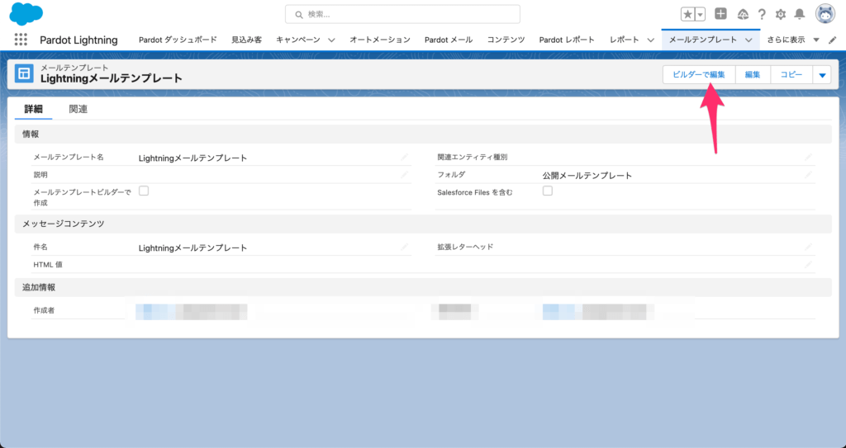Viewport: 846px width, 448px height.
Task: Edit the 説明 field pencil icon
Action: (404, 175)
